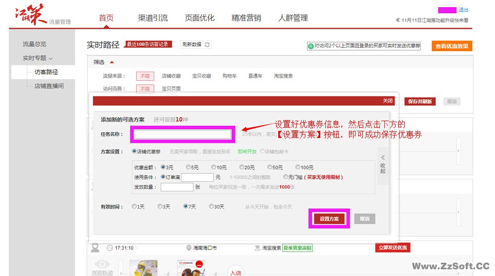Click the 退出 logout link

pos(463,10)
